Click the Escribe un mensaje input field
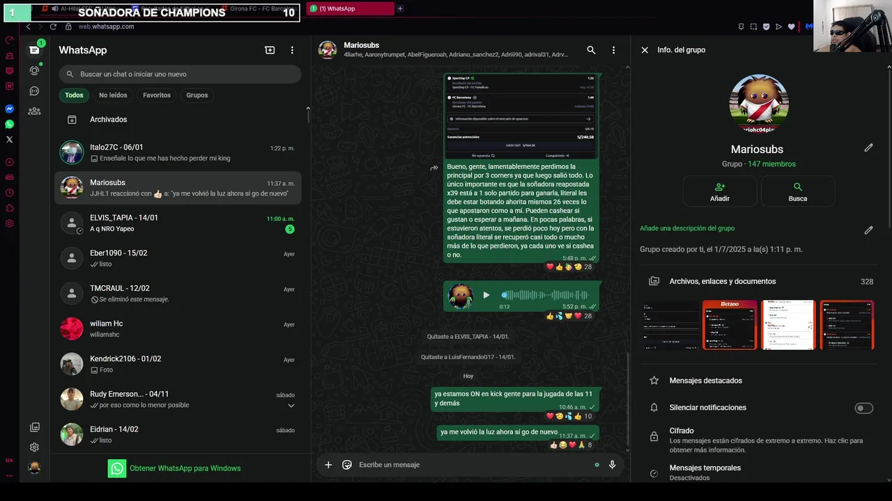The width and height of the screenshot is (892, 501). pos(474,465)
